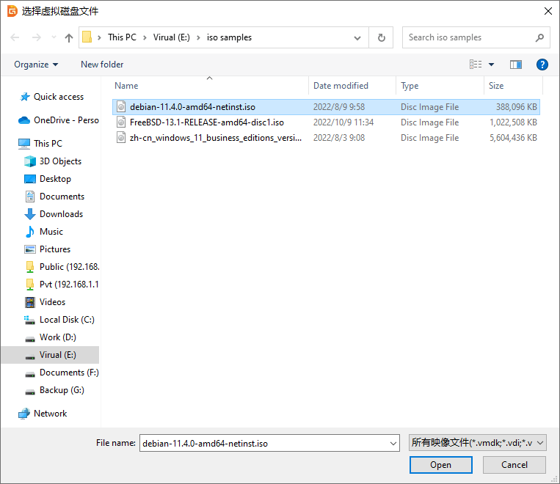Click the 1,022,508 KB size cell
This screenshot has height=484, width=560.
click(x=513, y=122)
